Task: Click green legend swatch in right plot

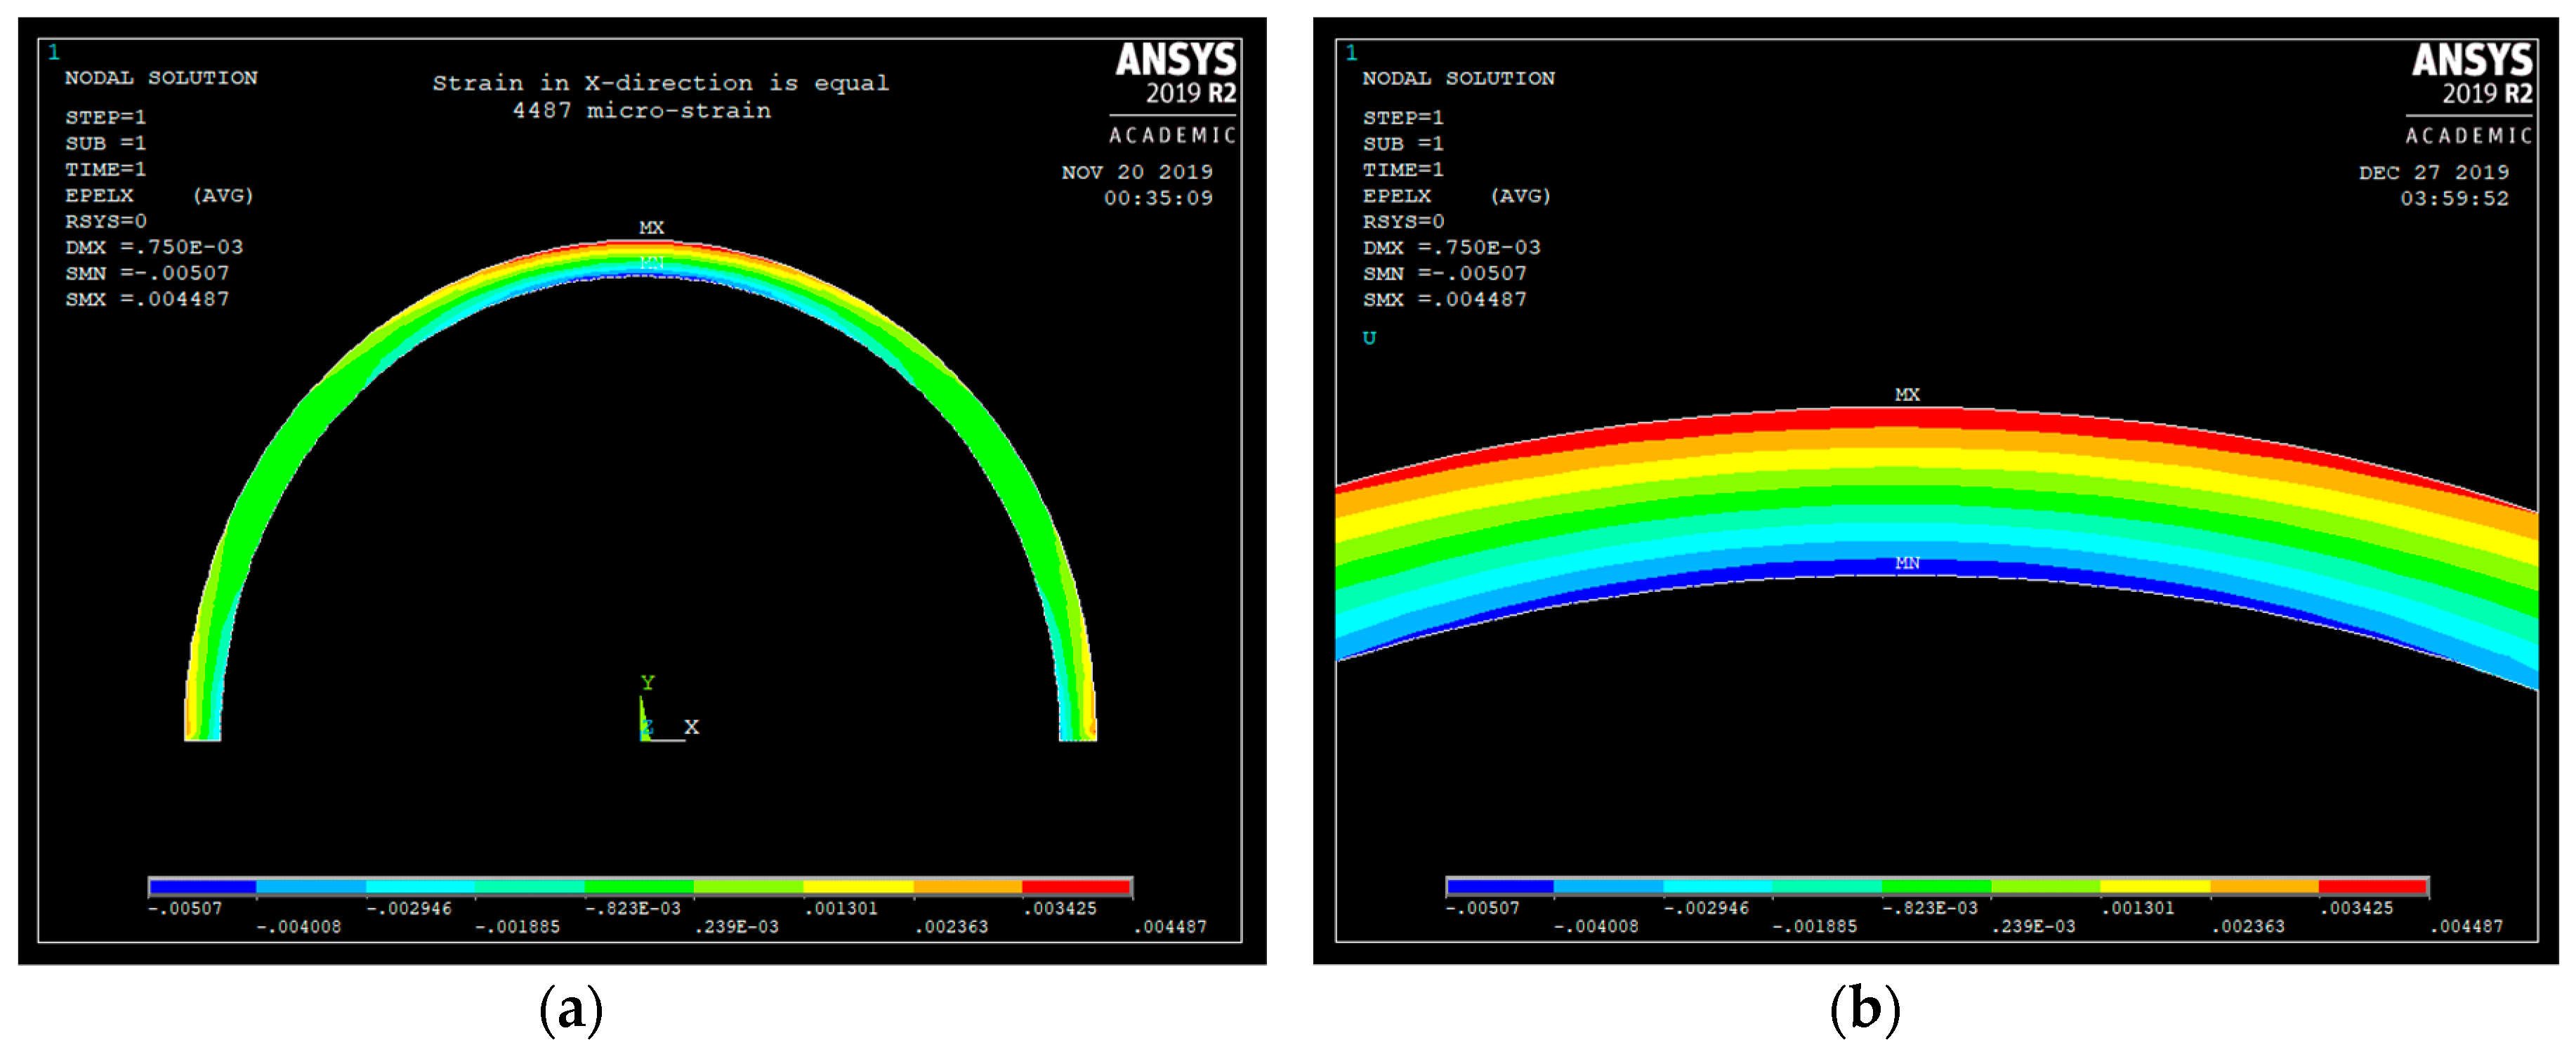Action: pos(1936,886)
